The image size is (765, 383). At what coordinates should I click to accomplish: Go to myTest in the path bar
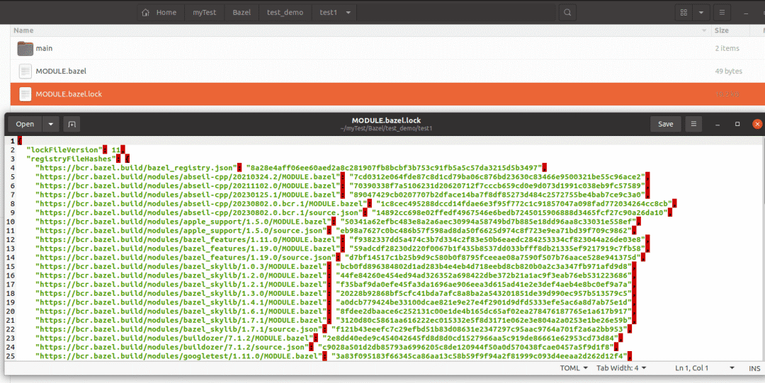coord(205,12)
